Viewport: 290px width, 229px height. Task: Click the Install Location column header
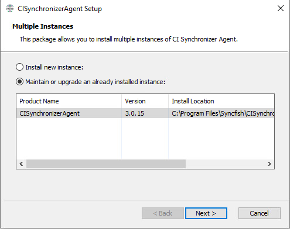click(x=221, y=101)
